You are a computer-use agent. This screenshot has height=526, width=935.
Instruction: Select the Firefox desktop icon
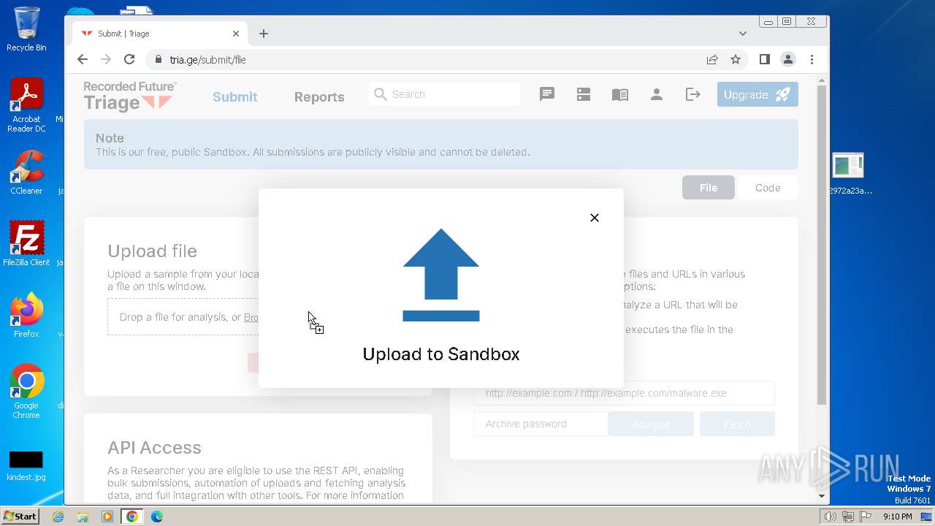(x=26, y=315)
